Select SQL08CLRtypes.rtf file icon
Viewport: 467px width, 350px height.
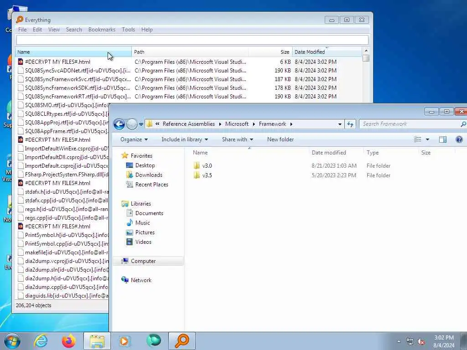coord(21,113)
